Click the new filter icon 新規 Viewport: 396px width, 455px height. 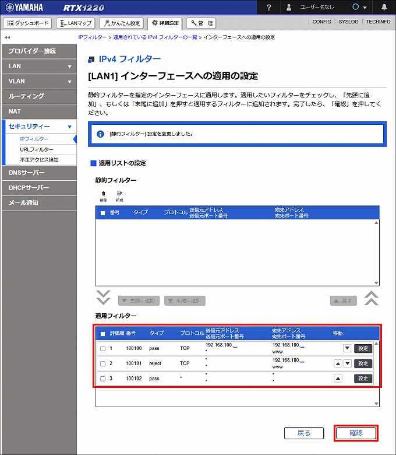(x=119, y=196)
